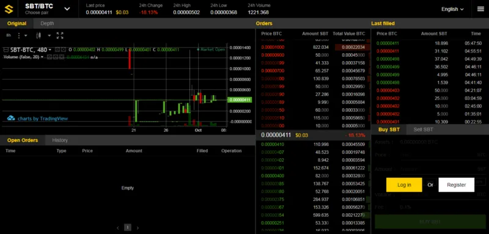Viewport: 489px width, 234px height.
Task: Open the hamburger menu
Action: pyautogui.click(x=480, y=9)
